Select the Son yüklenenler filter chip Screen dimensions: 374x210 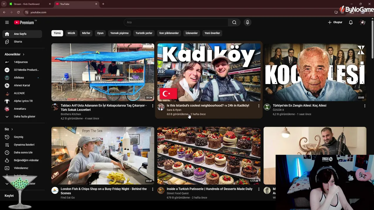point(169,33)
